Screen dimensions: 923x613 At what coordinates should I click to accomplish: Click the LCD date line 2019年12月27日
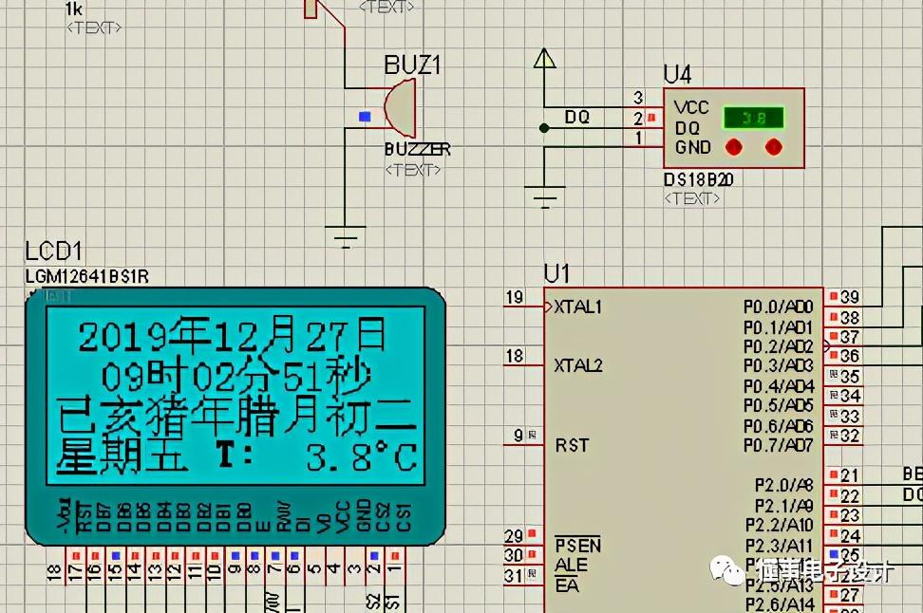tap(233, 334)
